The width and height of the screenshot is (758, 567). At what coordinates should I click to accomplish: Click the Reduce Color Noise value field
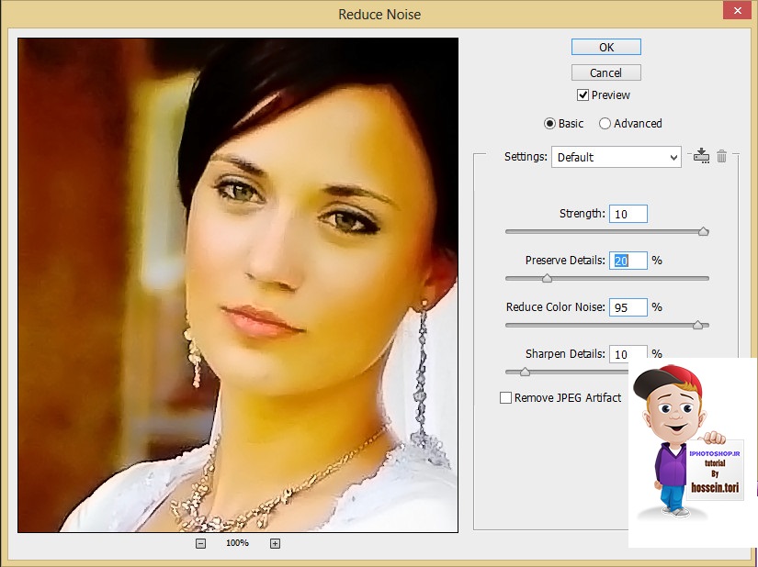(x=628, y=307)
